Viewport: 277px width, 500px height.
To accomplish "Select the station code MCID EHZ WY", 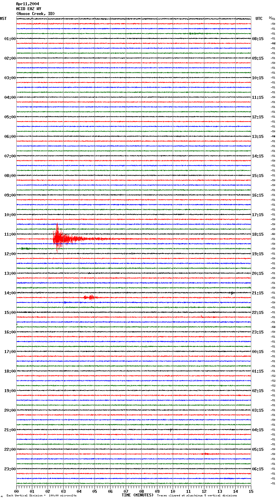I will [29, 9].
